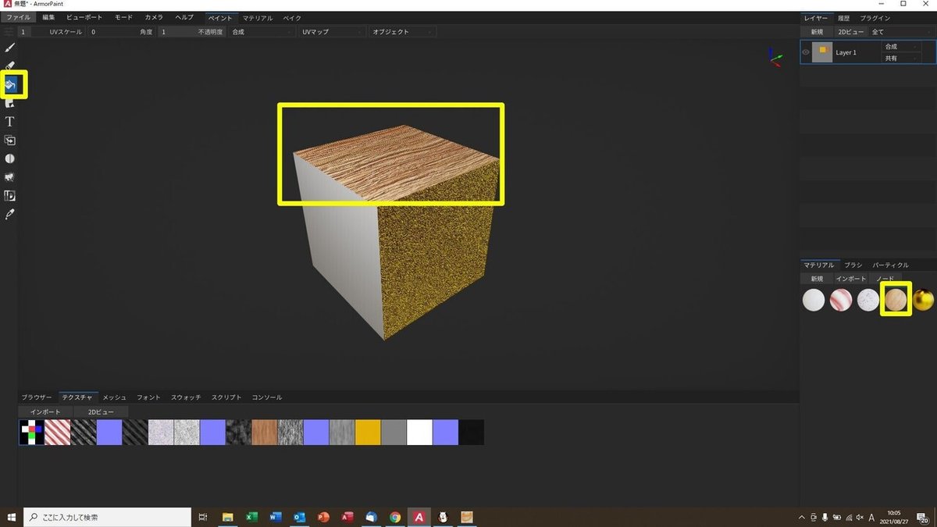
Task: Open the スウォッチ tab
Action: (185, 397)
